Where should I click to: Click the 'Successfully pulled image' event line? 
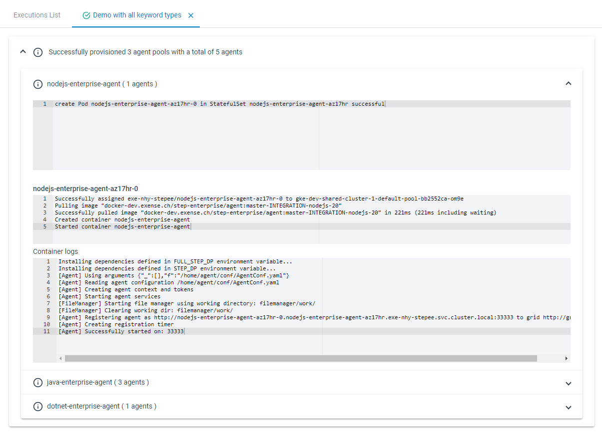click(x=276, y=213)
